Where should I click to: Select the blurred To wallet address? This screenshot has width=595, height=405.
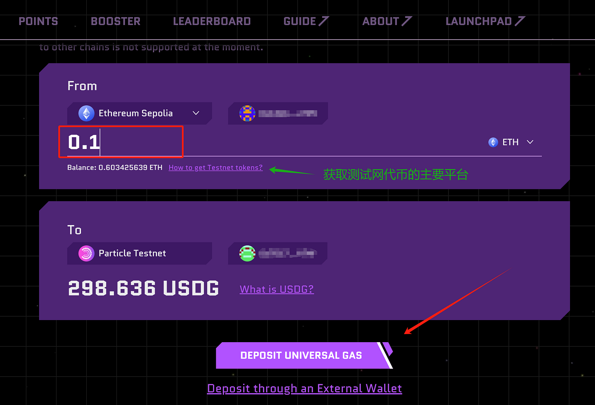(x=288, y=253)
